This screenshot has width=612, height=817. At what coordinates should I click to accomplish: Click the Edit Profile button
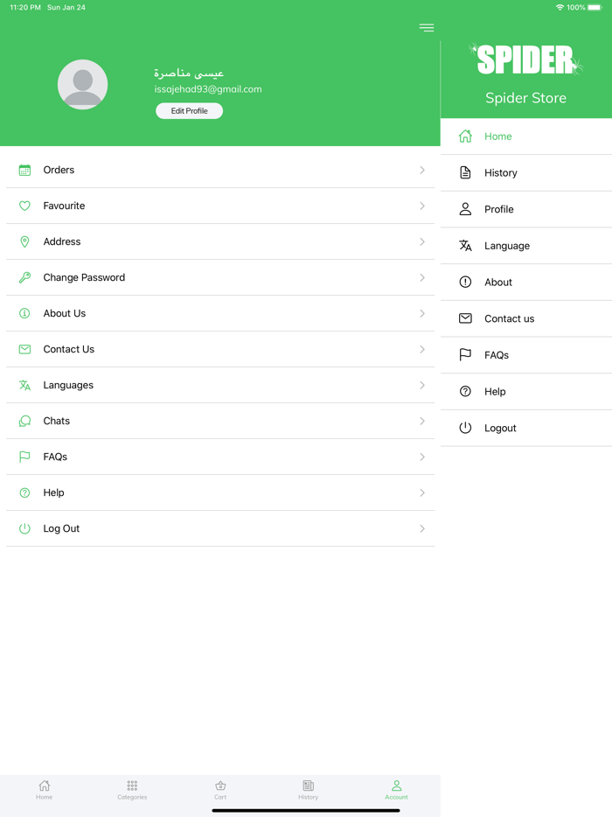tap(189, 111)
